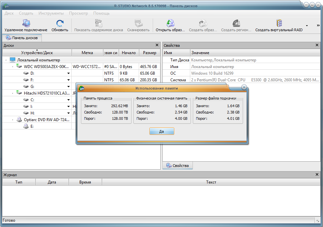Click the Hitachi HDS721010CLA3 drive icon
Viewport: 323px width, 227px height.
(x=19, y=93)
